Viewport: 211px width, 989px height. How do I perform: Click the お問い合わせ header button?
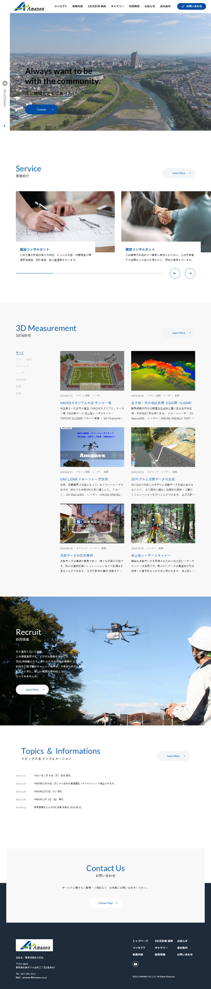[x=192, y=6]
